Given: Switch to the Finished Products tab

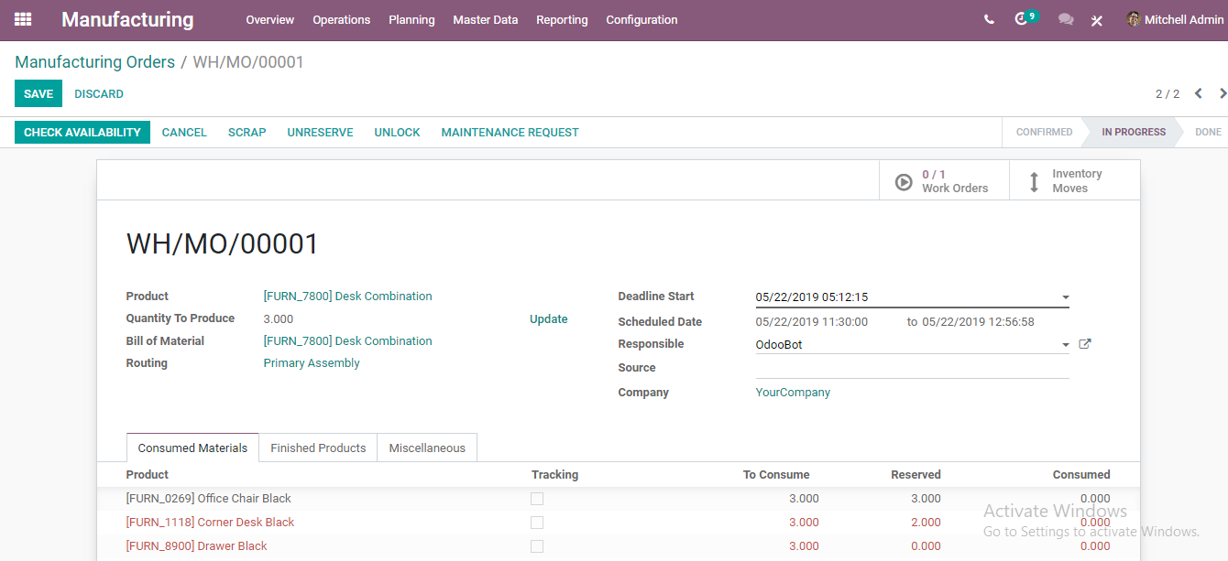Looking at the screenshot, I should (x=318, y=448).
